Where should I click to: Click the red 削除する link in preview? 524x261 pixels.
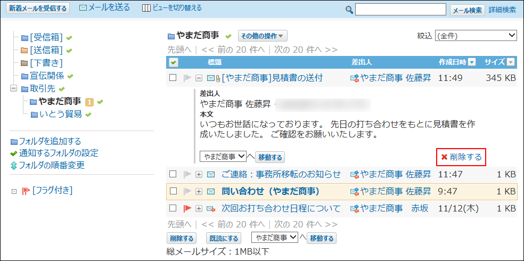point(461,157)
